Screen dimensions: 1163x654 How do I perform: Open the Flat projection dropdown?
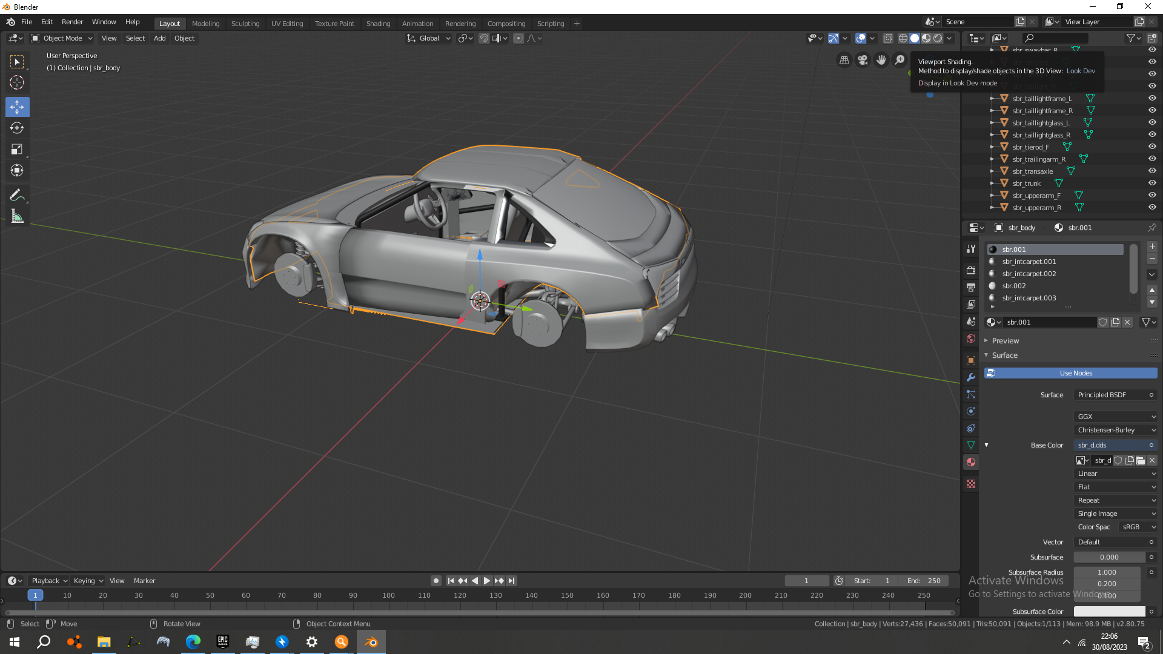(x=1116, y=487)
